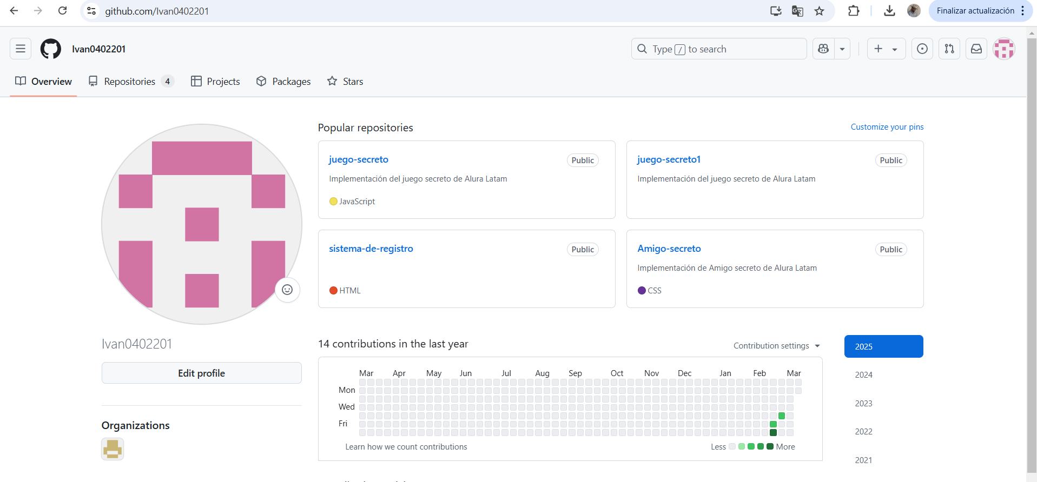Switch to the Stars tab

pyautogui.click(x=345, y=81)
